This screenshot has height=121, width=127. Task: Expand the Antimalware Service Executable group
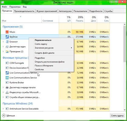pyautogui.click(x=3, y=109)
